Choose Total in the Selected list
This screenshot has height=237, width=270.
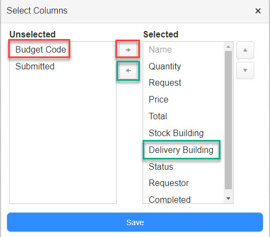coord(158,116)
